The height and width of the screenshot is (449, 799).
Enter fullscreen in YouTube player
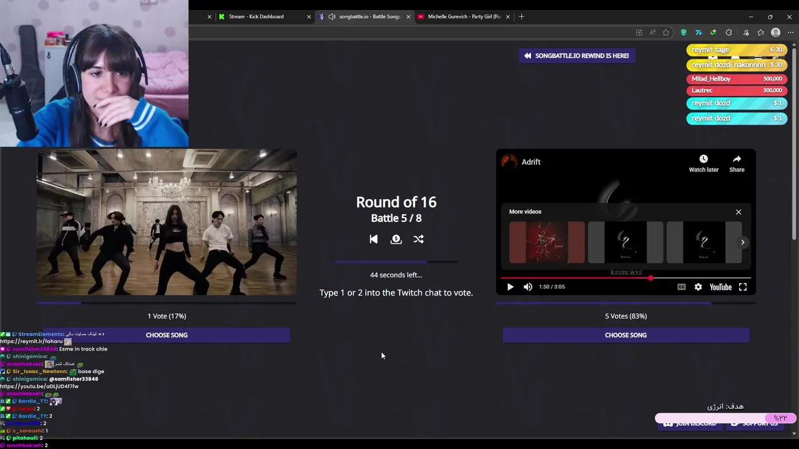tap(743, 287)
